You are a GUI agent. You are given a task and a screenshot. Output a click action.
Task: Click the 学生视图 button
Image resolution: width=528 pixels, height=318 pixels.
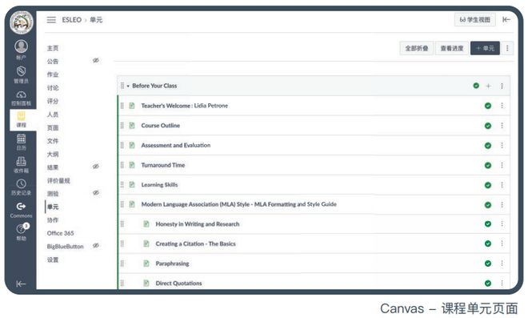[x=474, y=20]
